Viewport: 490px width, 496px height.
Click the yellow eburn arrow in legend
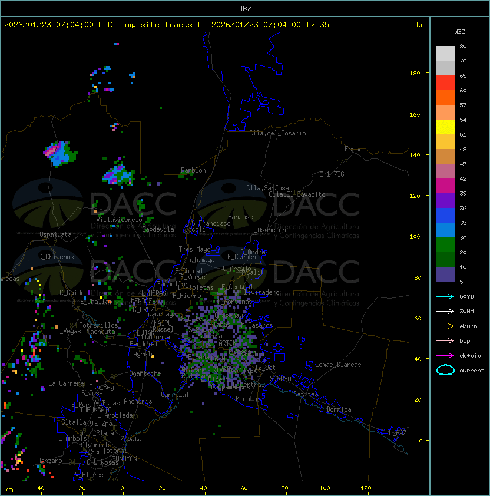click(x=445, y=326)
